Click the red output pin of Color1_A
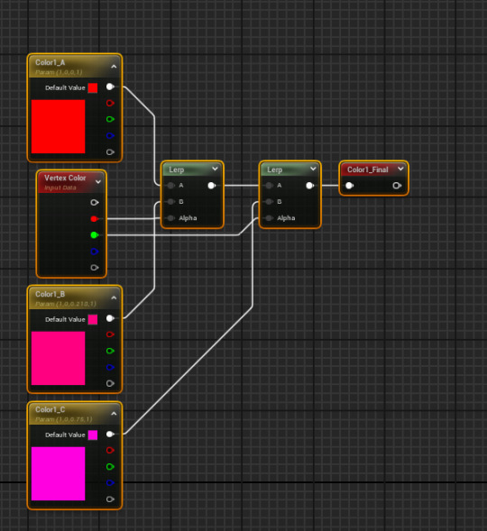Screen dimensions: 487x531 [110, 103]
